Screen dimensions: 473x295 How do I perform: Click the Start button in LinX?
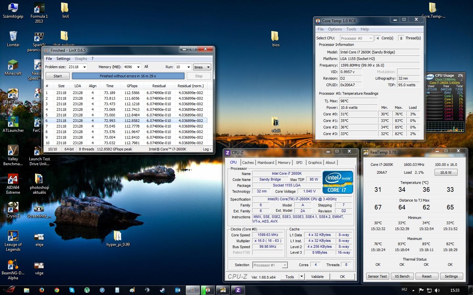[57, 76]
